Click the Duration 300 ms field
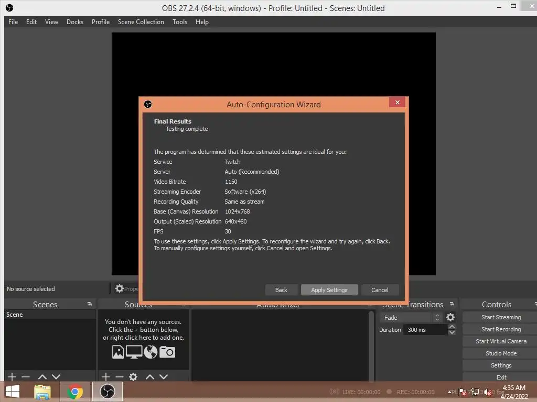The width and height of the screenshot is (537, 402). pyautogui.click(x=426, y=330)
